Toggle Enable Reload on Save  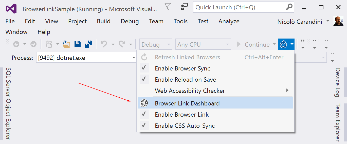pyautogui.click(x=185, y=80)
